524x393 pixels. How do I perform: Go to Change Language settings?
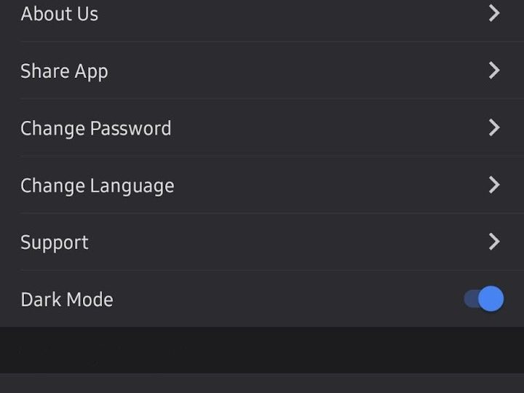coord(262,186)
